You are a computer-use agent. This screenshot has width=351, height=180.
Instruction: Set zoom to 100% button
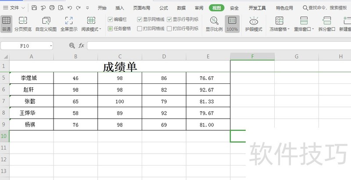232,24
